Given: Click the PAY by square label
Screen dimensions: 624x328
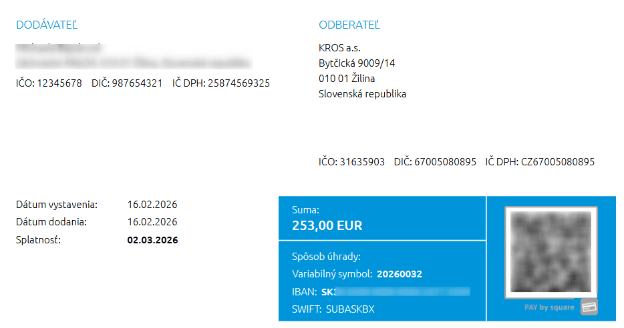Looking at the screenshot, I should (x=549, y=308).
